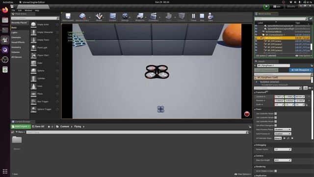Pick the Cylinder shape in Place Actors
The height and width of the screenshot is (177, 314).
[x=45, y=79]
